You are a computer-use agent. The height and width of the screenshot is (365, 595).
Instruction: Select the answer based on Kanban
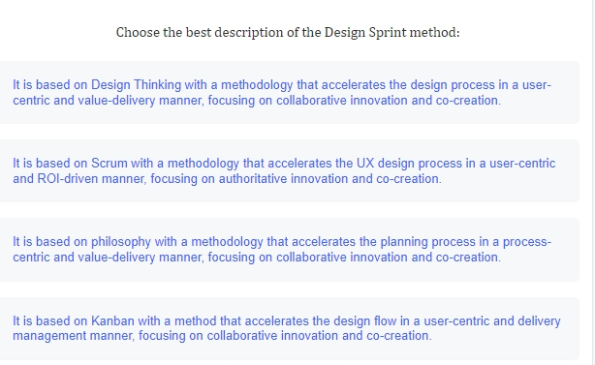pyautogui.click(x=289, y=328)
